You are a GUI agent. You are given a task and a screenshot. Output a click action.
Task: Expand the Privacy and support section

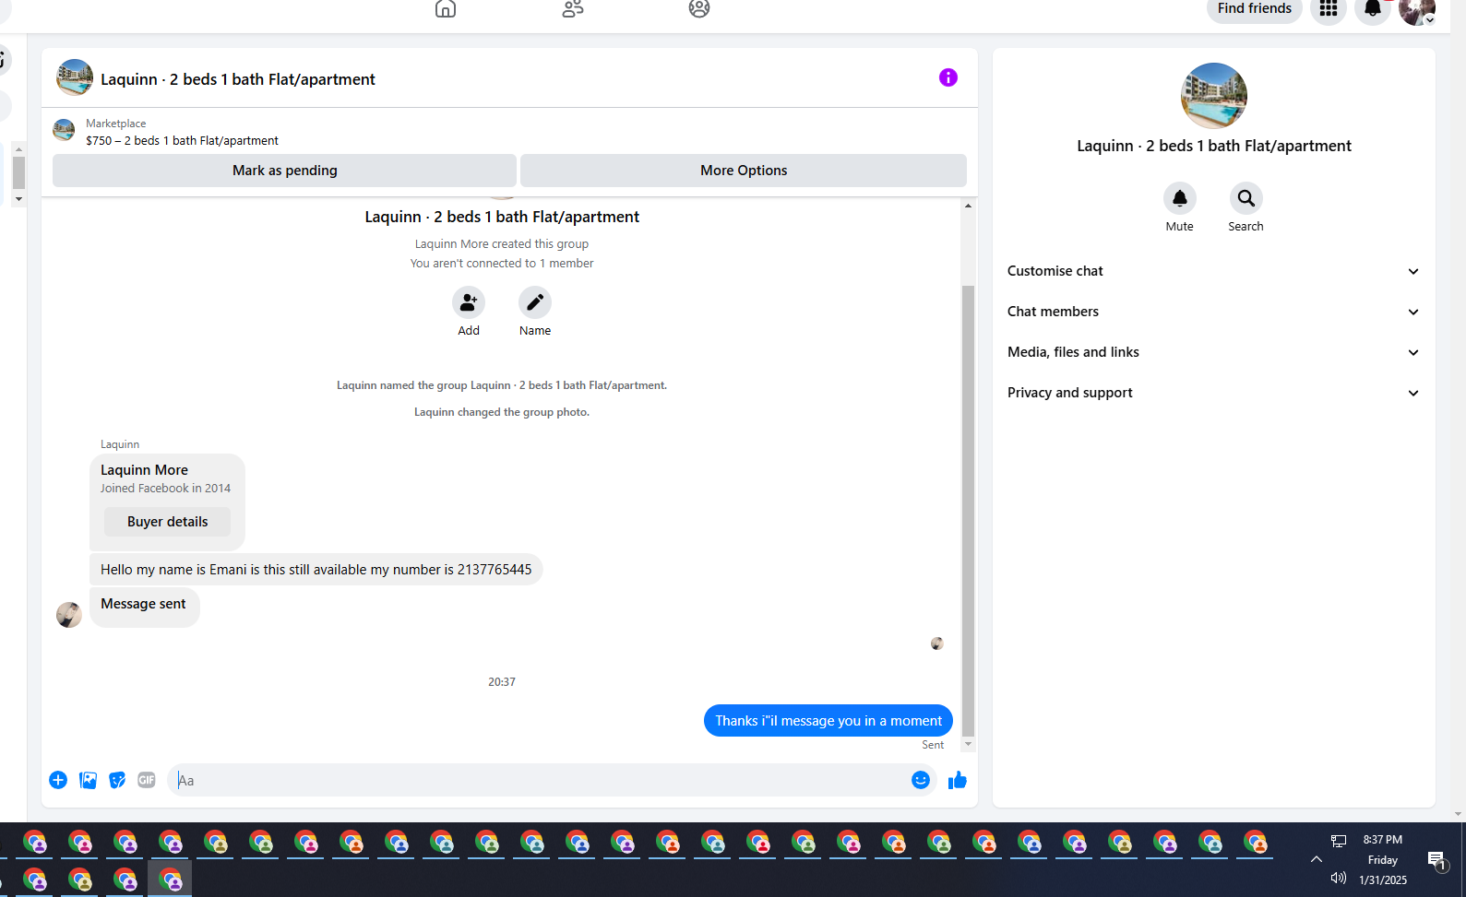pyautogui.click(x=1214, y=393)
